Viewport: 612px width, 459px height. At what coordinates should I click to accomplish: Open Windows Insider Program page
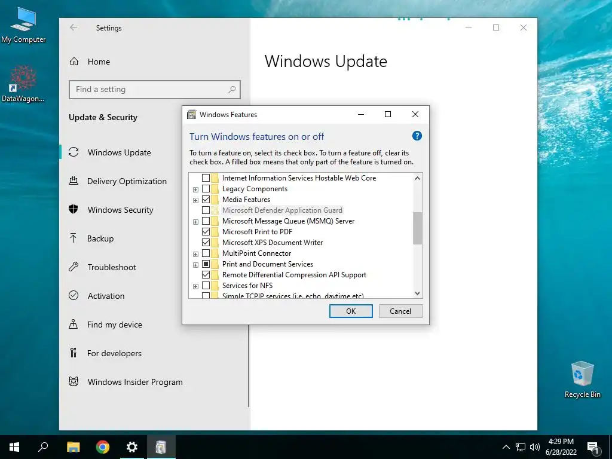click(135, 382)
